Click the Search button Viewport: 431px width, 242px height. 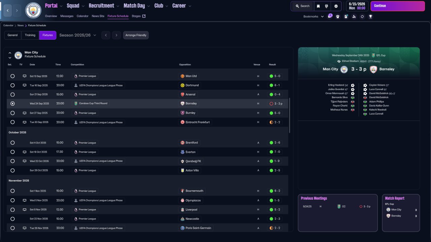(302, 6)
